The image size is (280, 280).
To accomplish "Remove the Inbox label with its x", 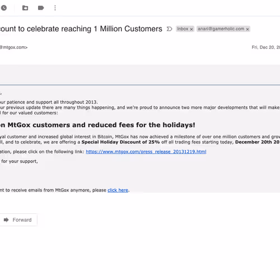I will pos(192,29).
